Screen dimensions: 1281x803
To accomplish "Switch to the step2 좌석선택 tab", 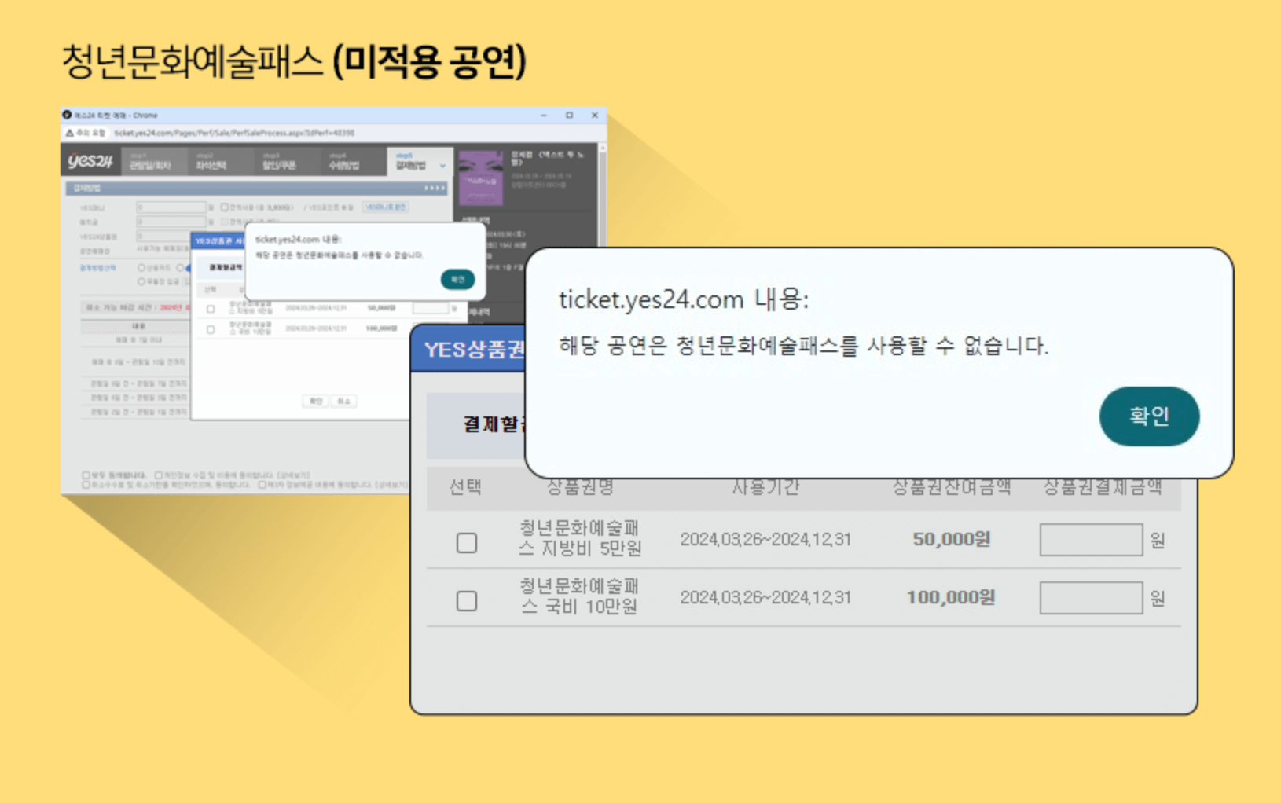I will tap(211, 163).
